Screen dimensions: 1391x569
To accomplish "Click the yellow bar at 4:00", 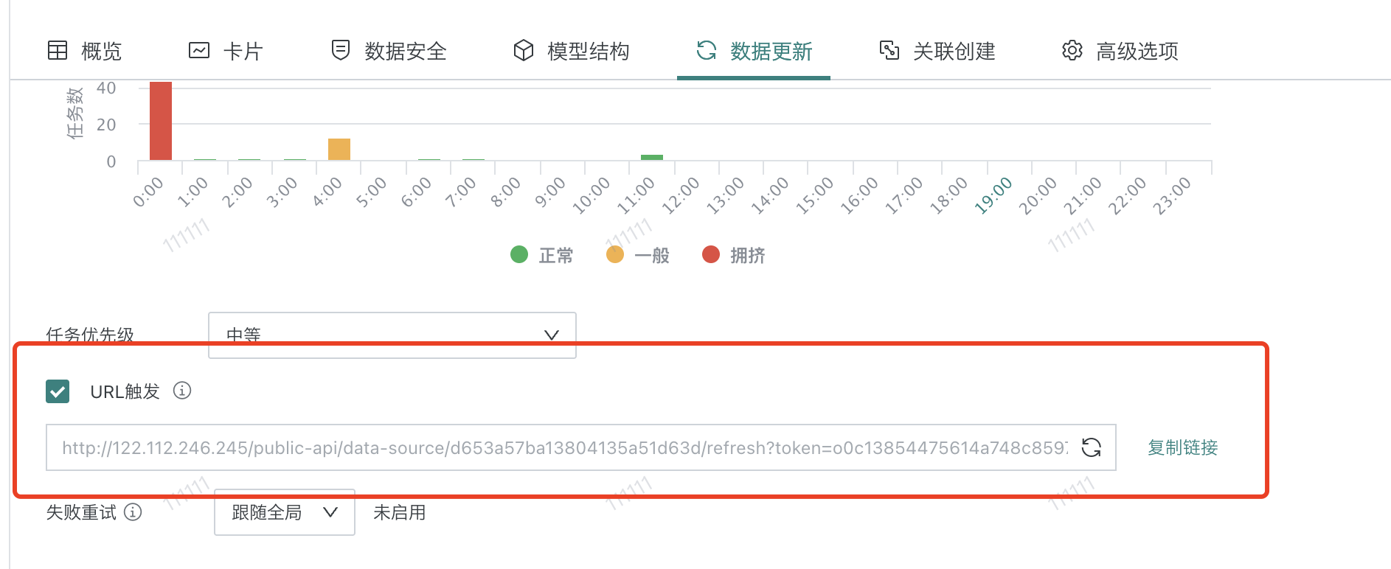I will point(339,149).
